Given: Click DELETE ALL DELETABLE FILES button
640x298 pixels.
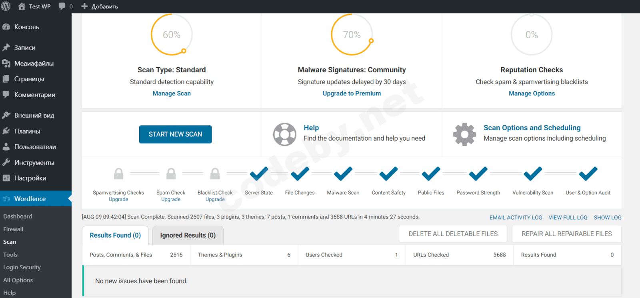Looking at the screenshot, I should [x=453, y=234].
